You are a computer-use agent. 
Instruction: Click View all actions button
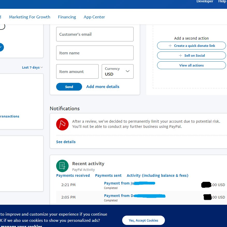(x=191, y=65)
